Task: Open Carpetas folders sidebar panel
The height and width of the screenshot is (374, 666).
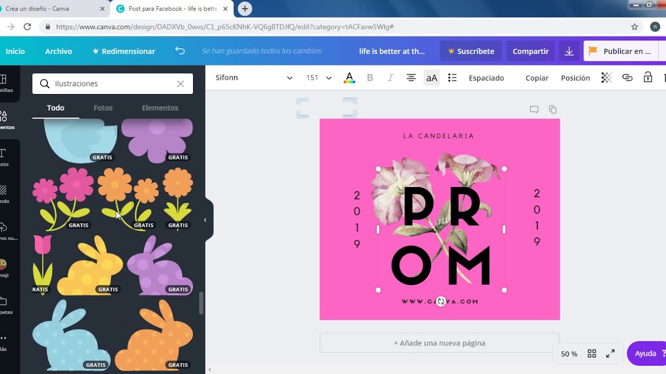Action: pos(5,305)
